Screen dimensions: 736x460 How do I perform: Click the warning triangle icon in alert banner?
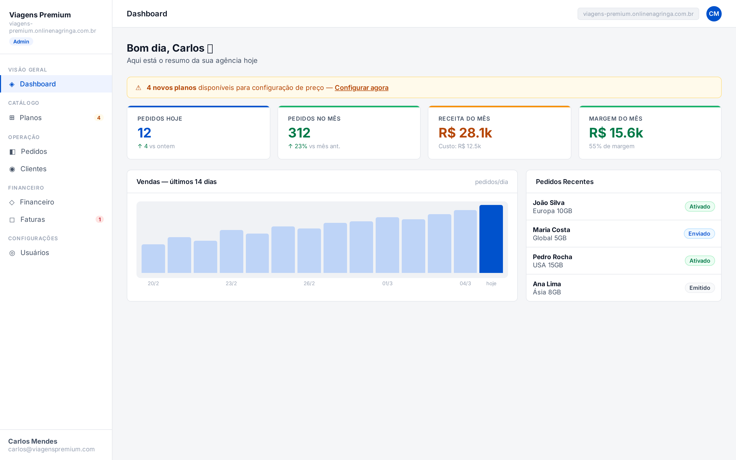[138, 88]
